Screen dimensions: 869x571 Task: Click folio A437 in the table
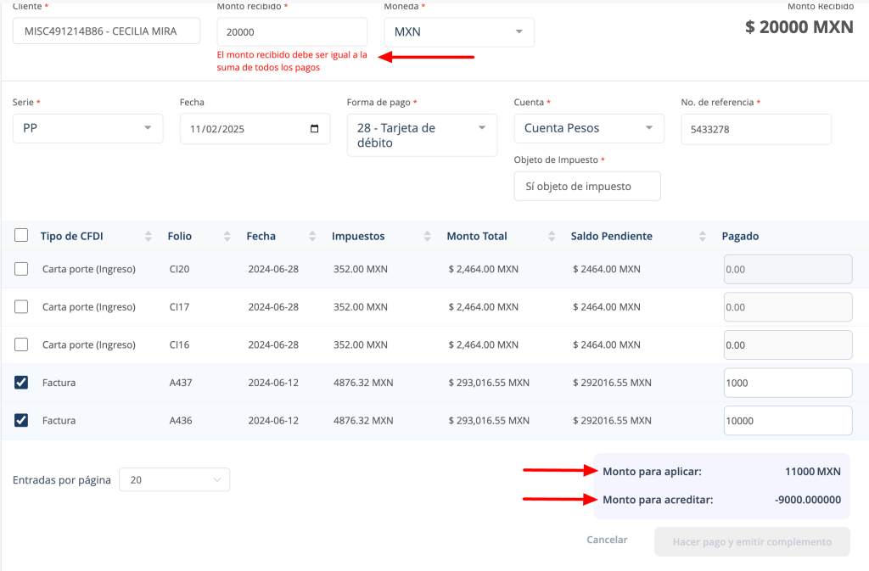tap(181, 383)
